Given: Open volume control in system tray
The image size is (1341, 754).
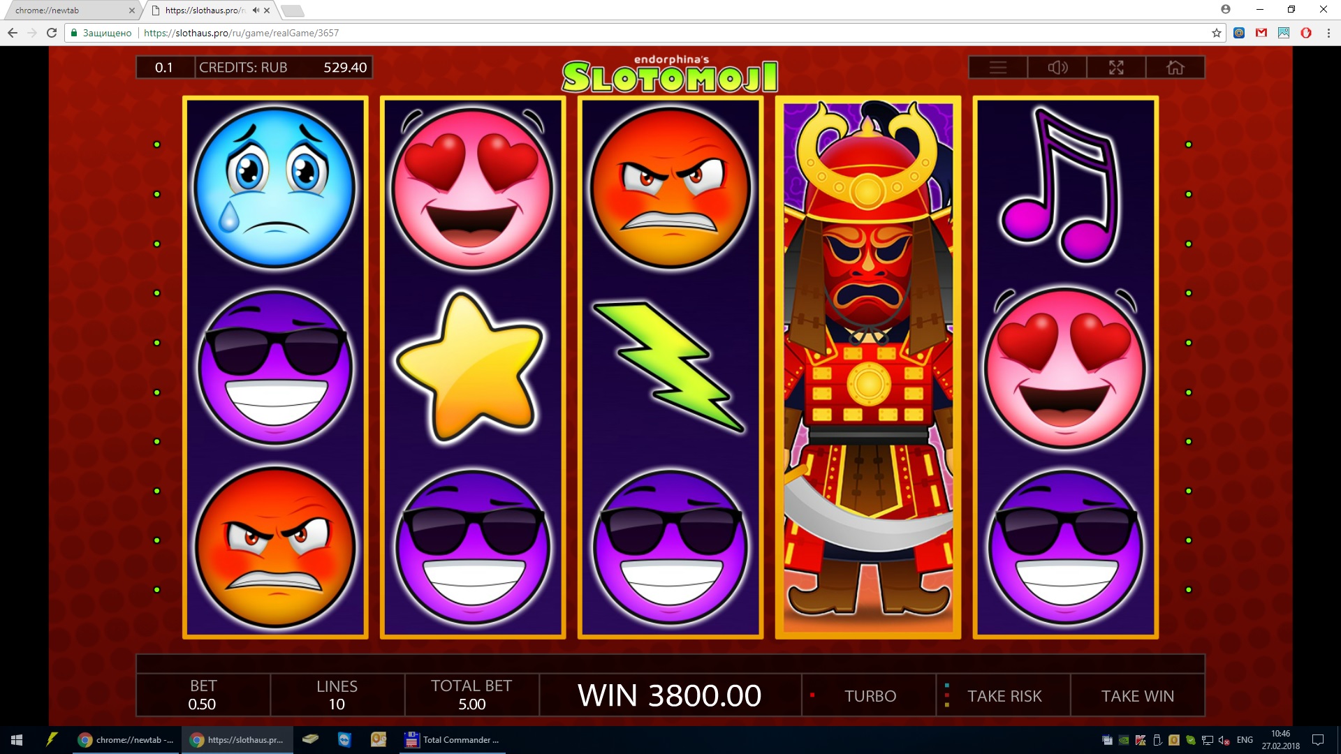Looking at the screenshot, I should [x=1224, y=740].
